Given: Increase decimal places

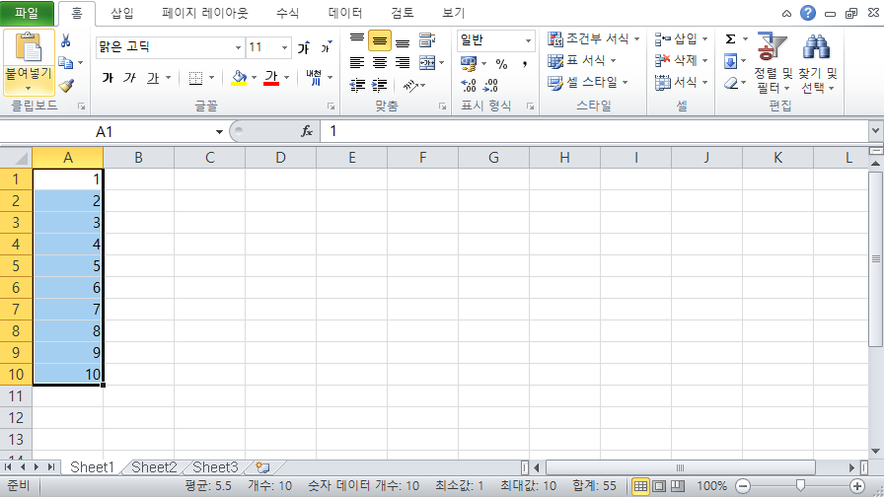Looking at the screenshot, I should coord(469,85).
